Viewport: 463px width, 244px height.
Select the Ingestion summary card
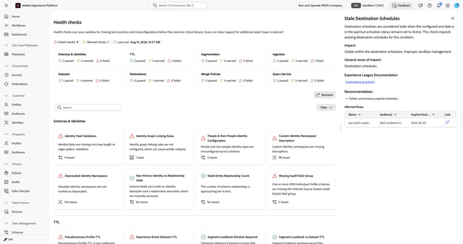302,57
